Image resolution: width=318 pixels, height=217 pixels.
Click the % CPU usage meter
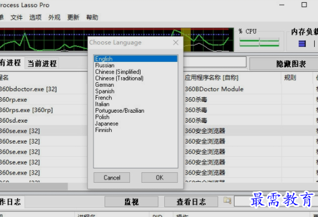259,42
